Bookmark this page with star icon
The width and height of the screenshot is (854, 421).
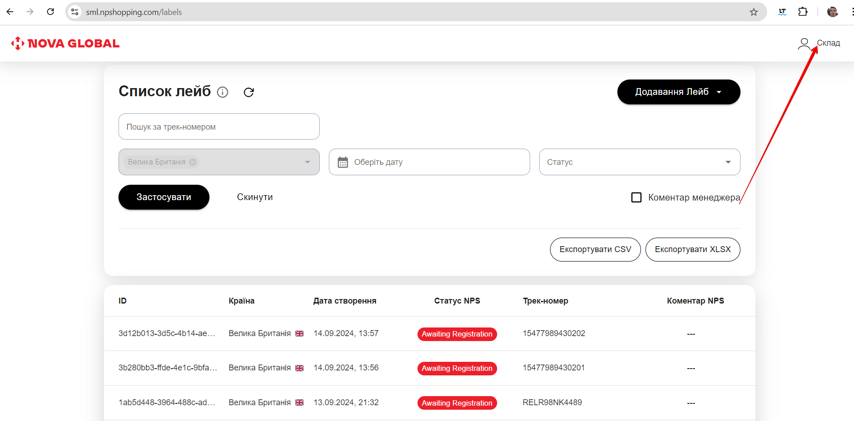click(754, 12)
